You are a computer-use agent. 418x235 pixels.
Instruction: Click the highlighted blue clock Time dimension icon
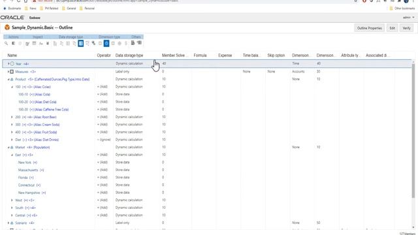106,43
